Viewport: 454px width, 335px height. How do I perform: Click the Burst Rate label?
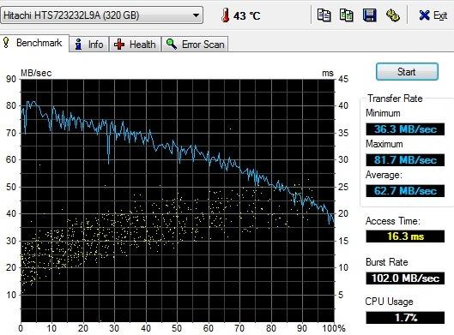tap(386, 262)
